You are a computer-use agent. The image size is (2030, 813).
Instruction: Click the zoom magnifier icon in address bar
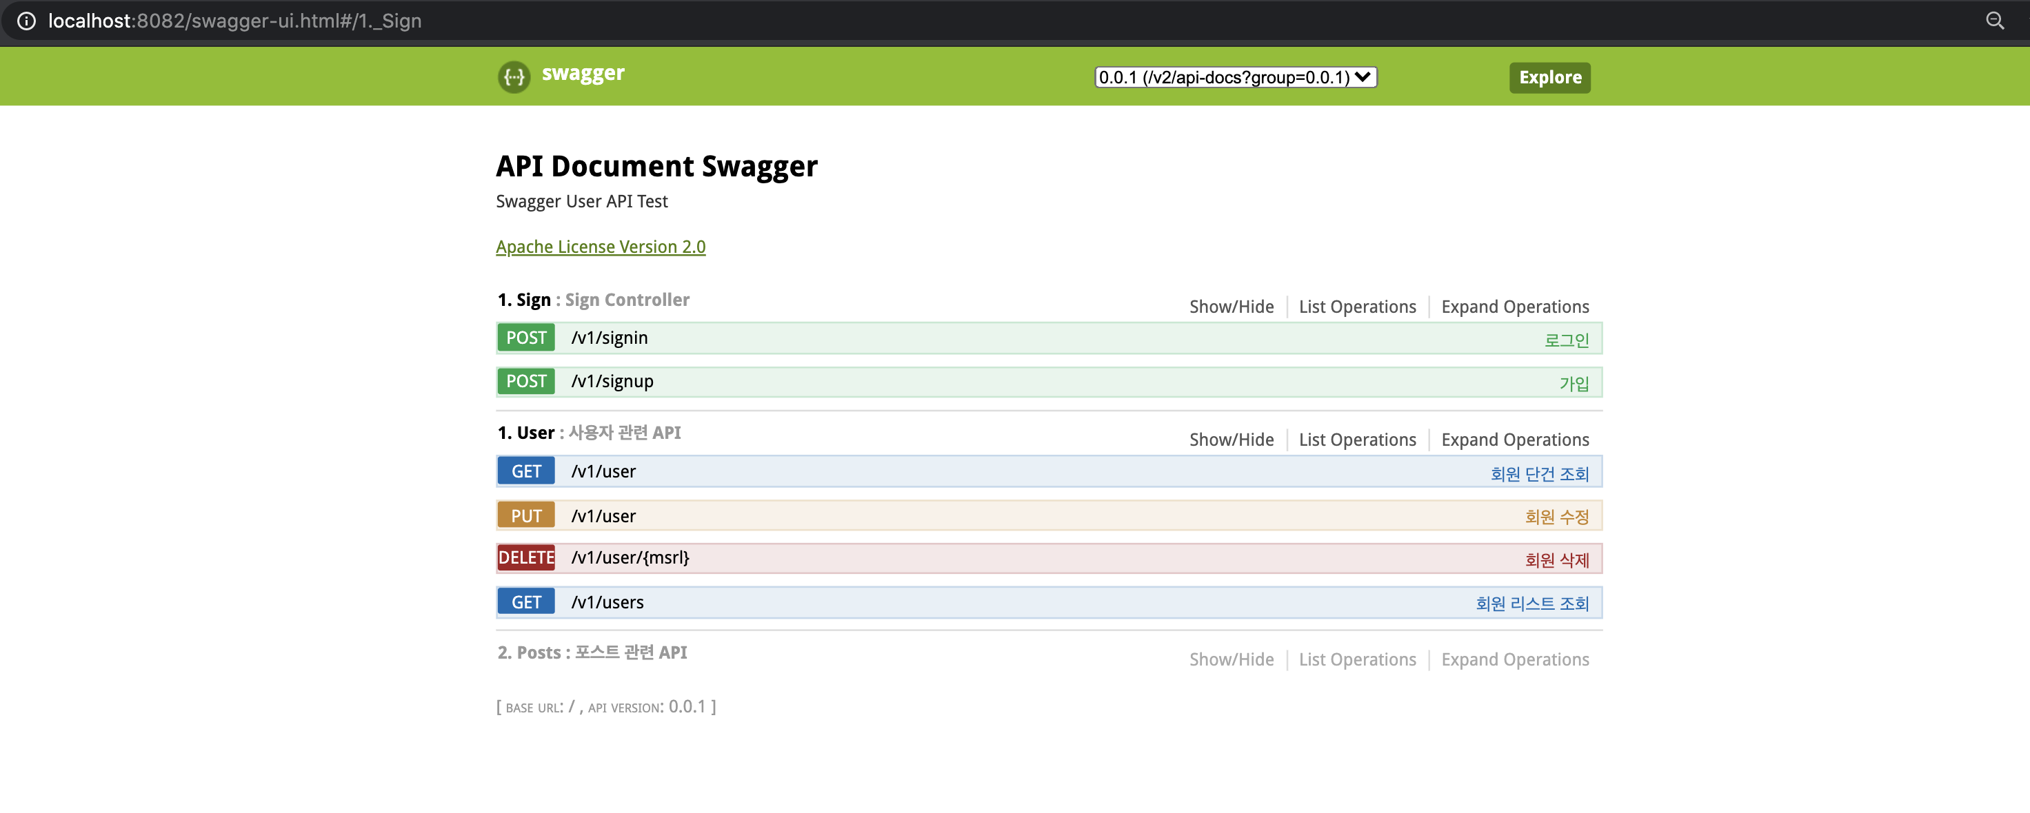click(x=1995, y=21)
